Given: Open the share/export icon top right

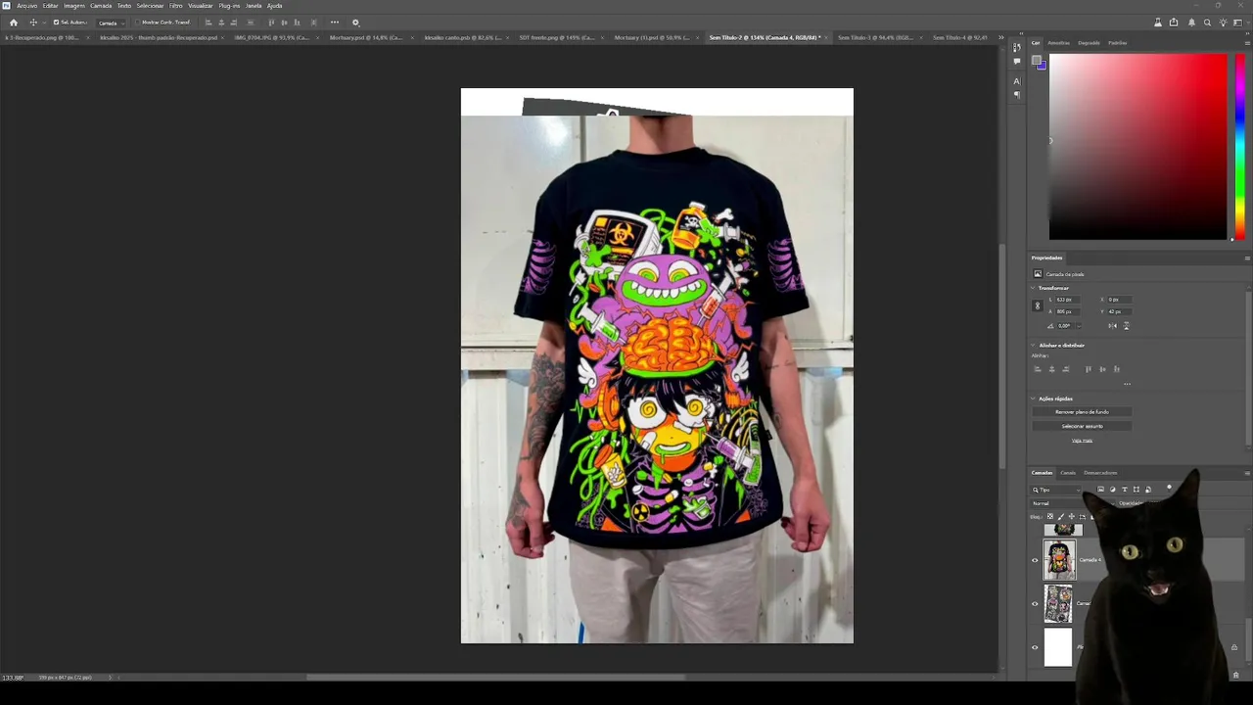Looking at the screenshot, I should (1174, 23).
